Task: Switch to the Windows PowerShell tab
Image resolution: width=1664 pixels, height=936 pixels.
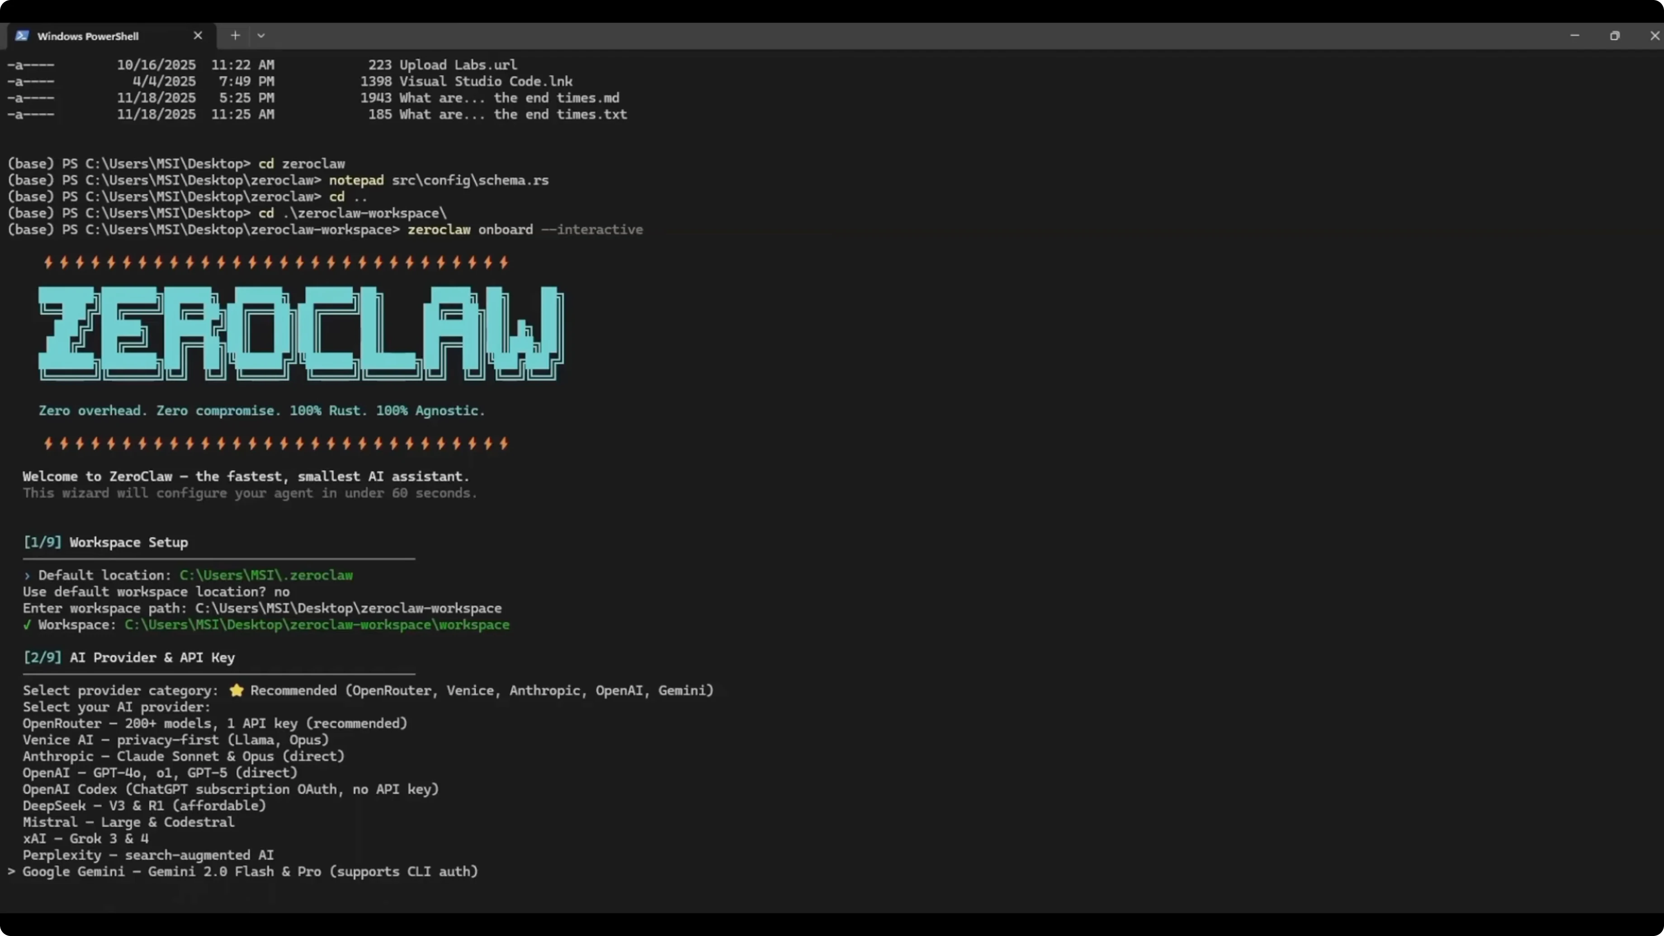Action: coord(88,36)
